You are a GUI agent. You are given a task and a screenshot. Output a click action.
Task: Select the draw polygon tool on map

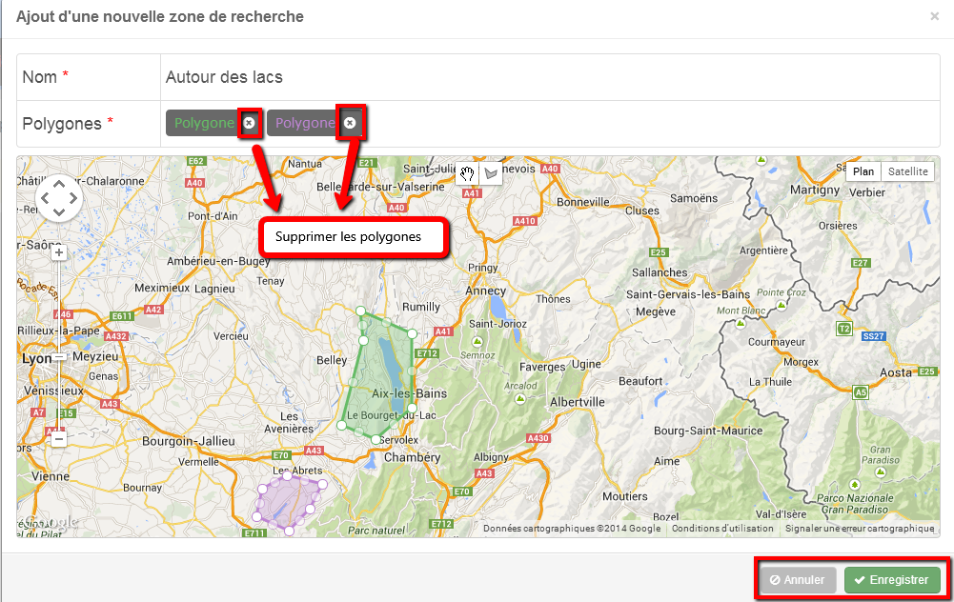pos(491,174)
